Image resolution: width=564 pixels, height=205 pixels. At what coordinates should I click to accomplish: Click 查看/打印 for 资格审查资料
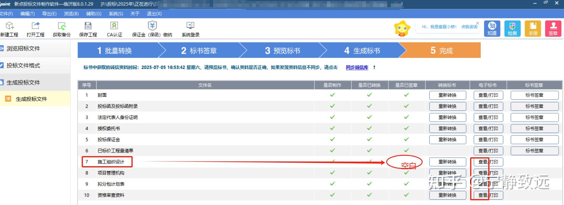pos(488,195)
